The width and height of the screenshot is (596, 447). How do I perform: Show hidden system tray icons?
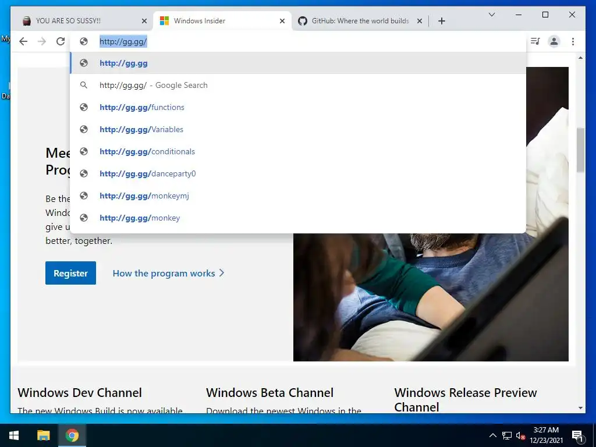(x=492, y=435)
